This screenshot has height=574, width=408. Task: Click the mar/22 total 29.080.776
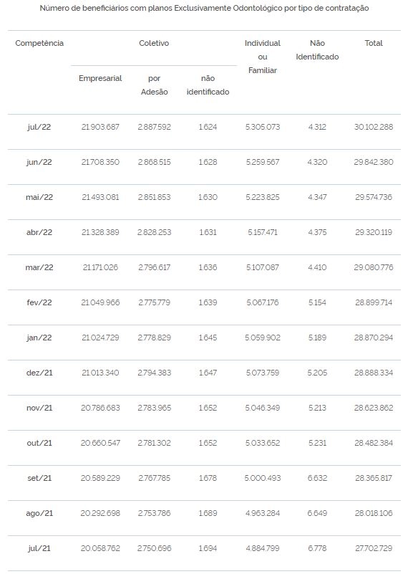[x=374, y=267]
